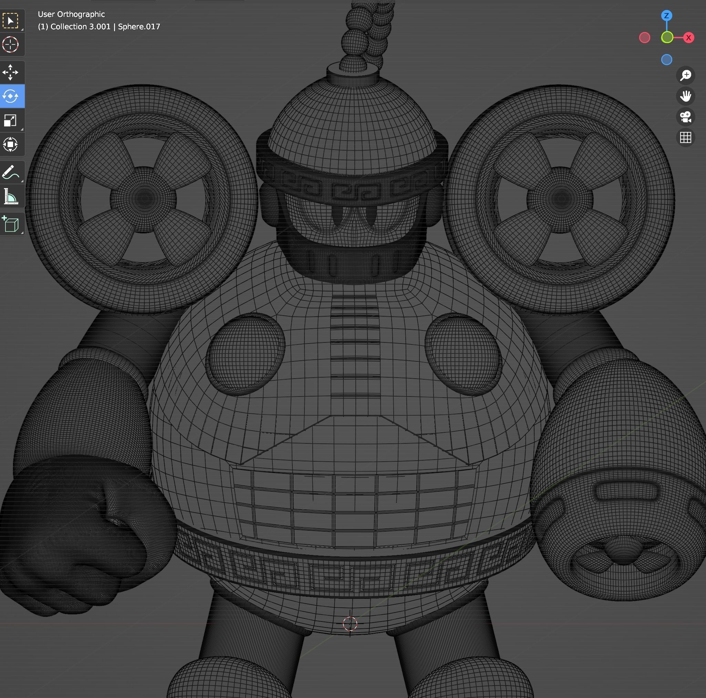Image resolution: width=706 pixels, height=698 pixels.
Task: Activate the 3D Cursor tool
Action: [x=11, y=44]
